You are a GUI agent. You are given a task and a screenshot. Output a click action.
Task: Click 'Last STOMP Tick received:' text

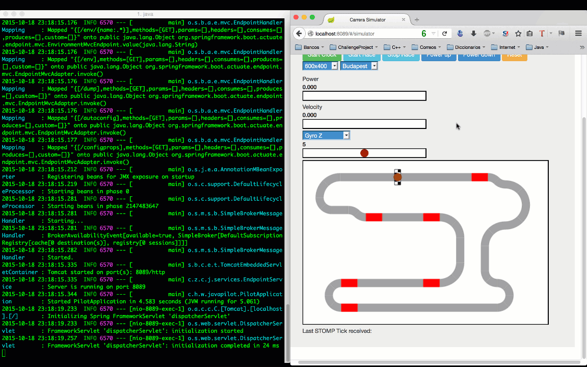(x=337, y=331)
